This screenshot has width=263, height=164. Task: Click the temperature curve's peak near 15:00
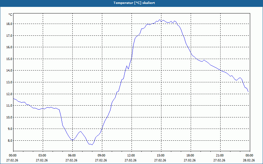[x=160, y=19]
